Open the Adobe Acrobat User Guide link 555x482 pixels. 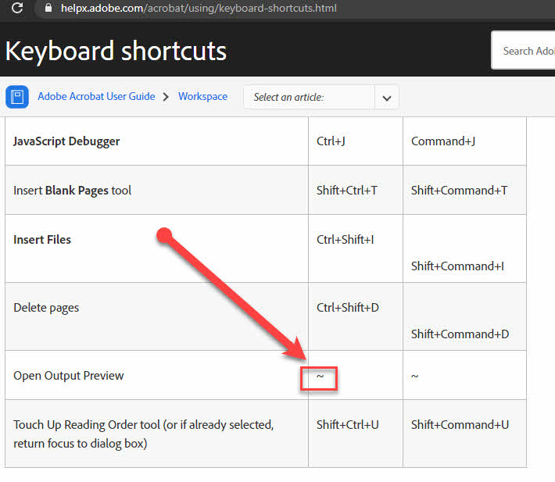pos(96,96)
